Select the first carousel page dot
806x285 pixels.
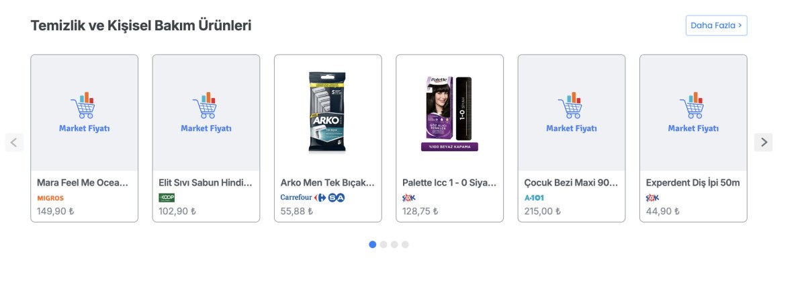pos(373,245)
